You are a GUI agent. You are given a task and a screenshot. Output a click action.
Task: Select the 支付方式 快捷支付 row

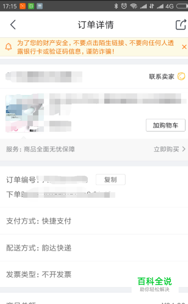coord(94,221)
